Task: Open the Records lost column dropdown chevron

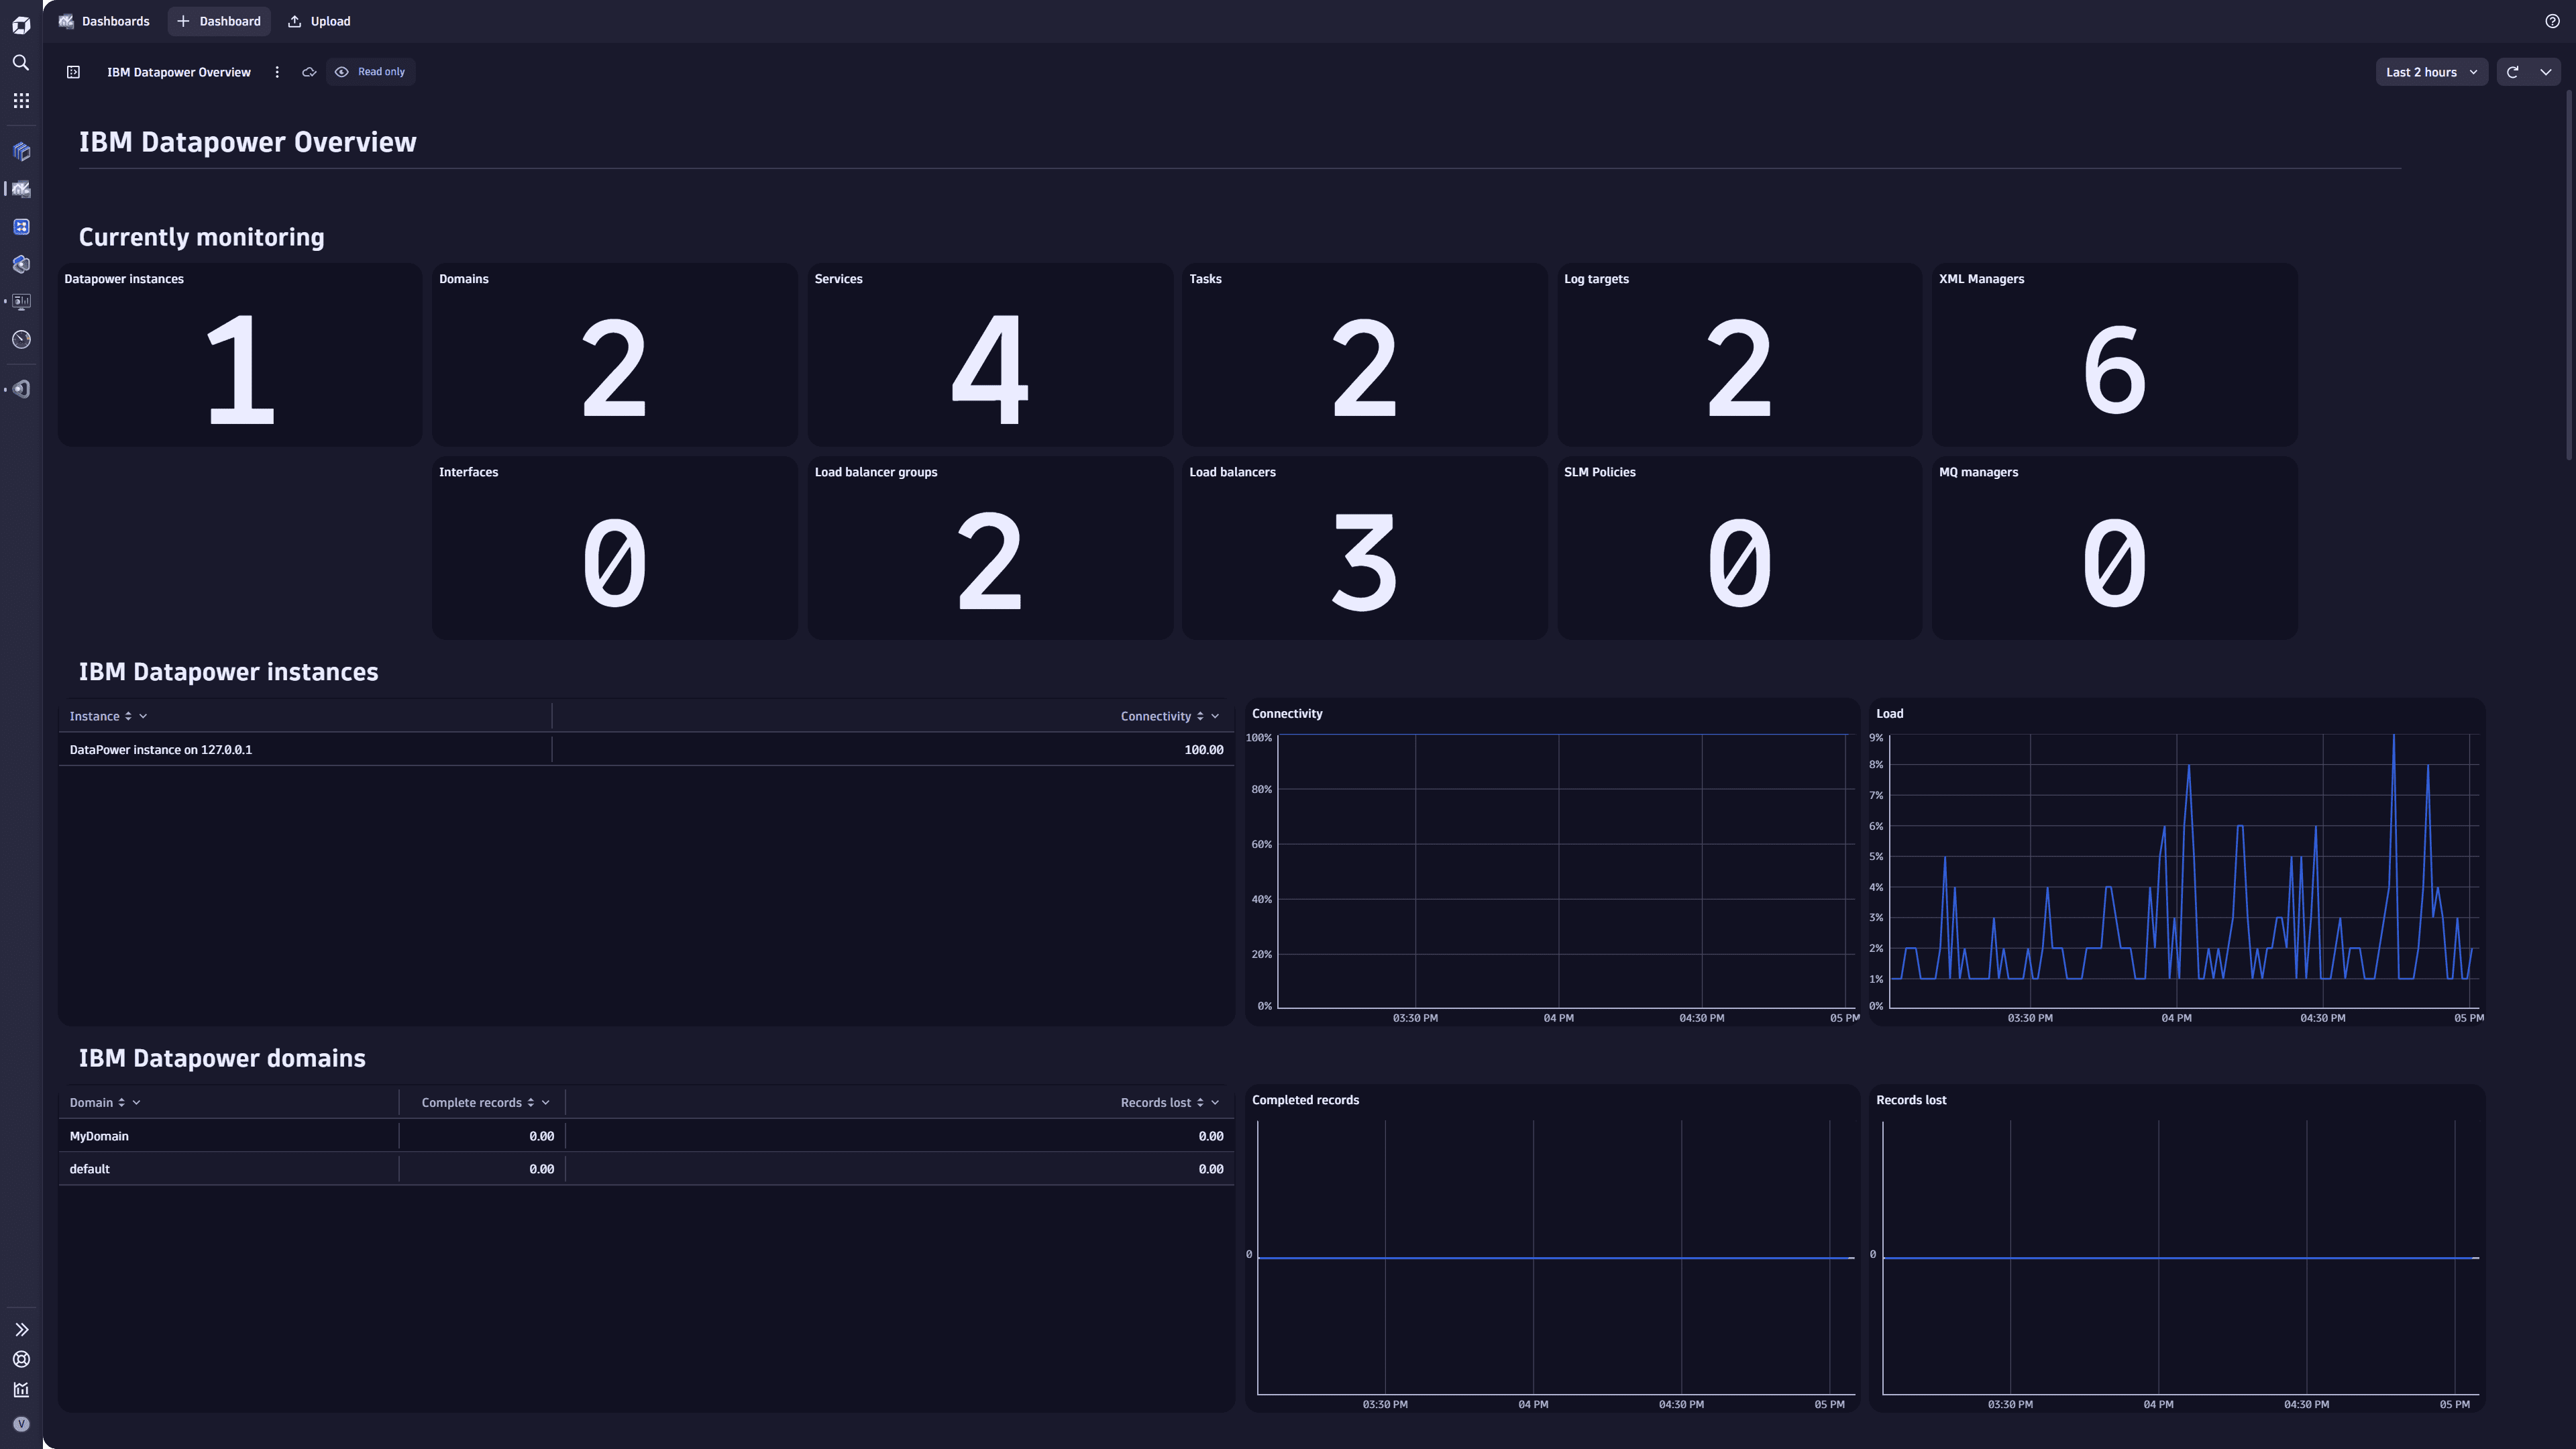Action: tap(1215, 1103)
